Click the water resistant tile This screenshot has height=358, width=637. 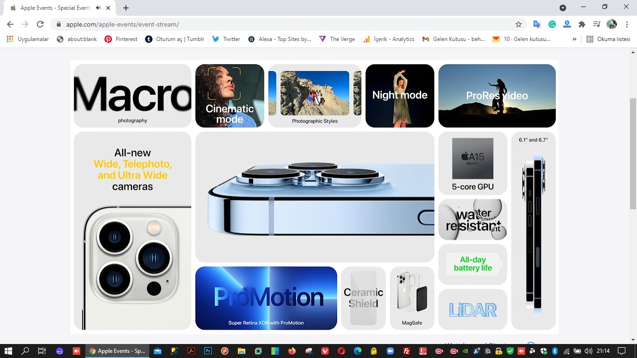click(473, 220)
